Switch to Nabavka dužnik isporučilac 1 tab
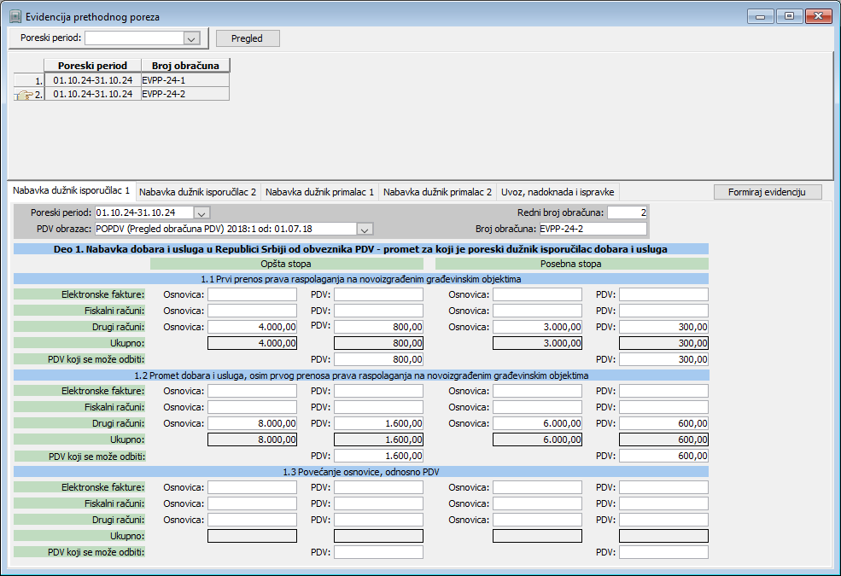The width and height of the screenshot is (841, 576). (x=72, y=190)
